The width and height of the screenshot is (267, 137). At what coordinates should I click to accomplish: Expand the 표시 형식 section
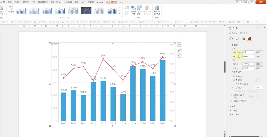click(230, 115)
